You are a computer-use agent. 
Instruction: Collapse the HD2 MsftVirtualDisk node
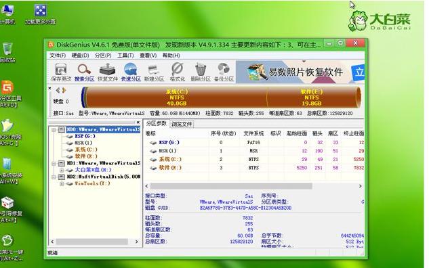tap(54, 177)
